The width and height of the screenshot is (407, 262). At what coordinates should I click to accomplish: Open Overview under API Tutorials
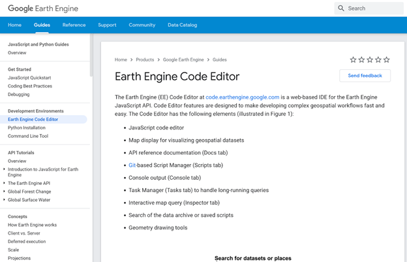[17, 161]
